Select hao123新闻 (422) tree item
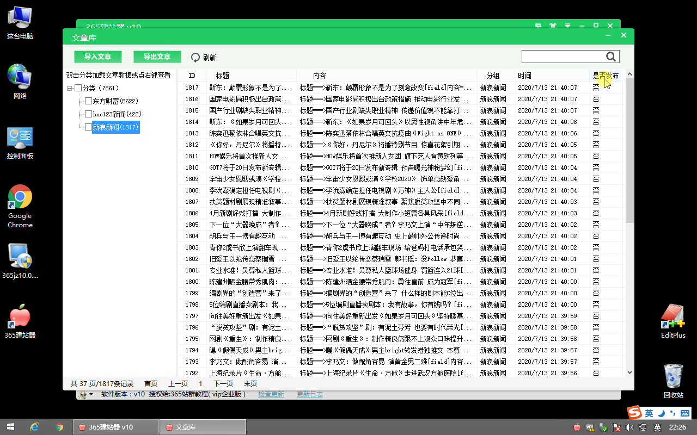Image resolution: width=697 pixels, height=435 pixels. [117, 114]
